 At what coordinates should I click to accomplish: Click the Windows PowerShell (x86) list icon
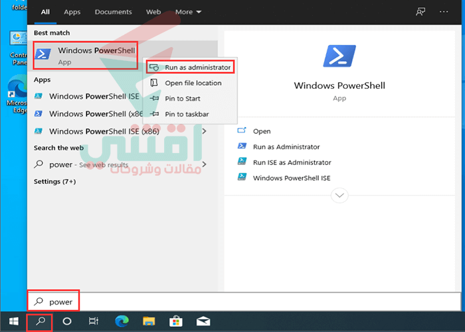click(x=39, y=113)
